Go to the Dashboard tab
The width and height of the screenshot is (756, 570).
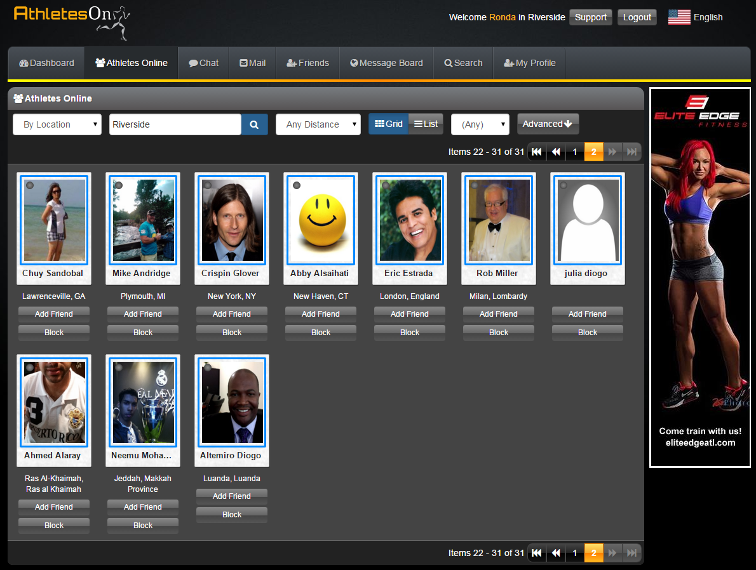(x=46, y=63)
